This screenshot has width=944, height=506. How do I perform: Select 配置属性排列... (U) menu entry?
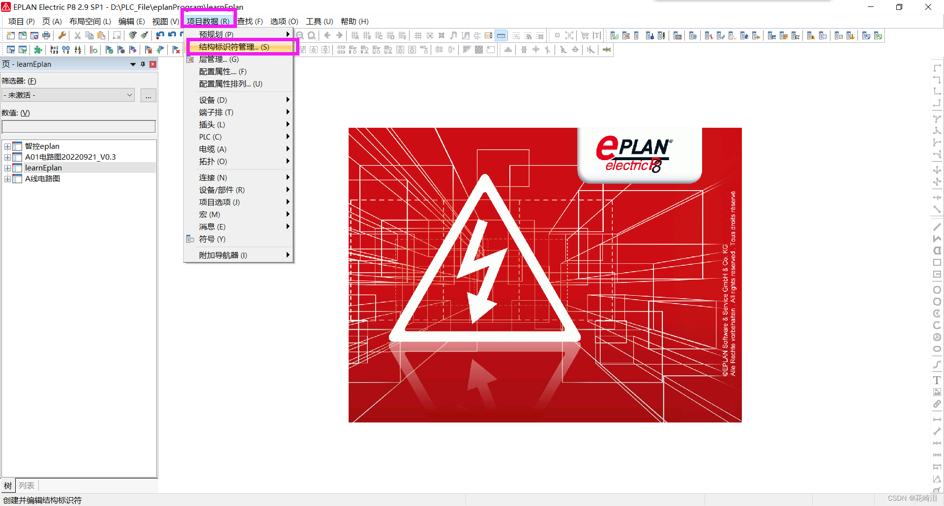239,84
